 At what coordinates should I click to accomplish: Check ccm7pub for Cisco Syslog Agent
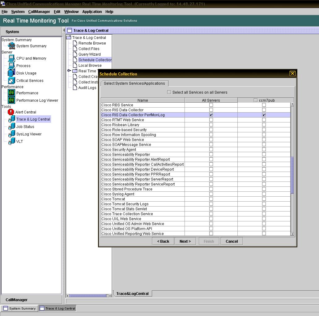click(264, 194)
